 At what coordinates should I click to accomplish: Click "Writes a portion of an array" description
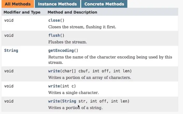click(x=90, y=77)
